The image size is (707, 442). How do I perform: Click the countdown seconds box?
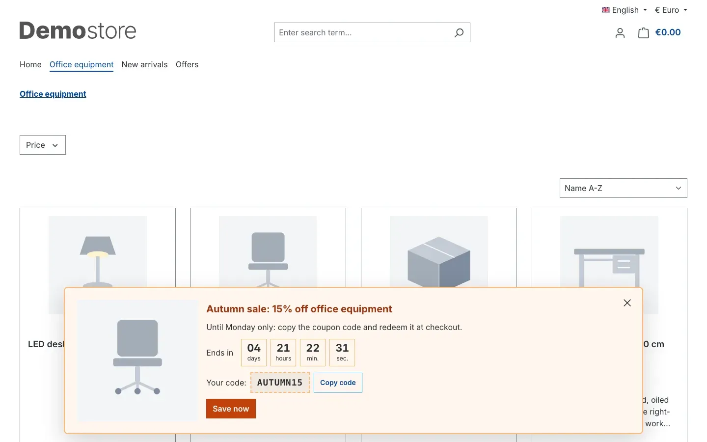click(x=342, y=353)
